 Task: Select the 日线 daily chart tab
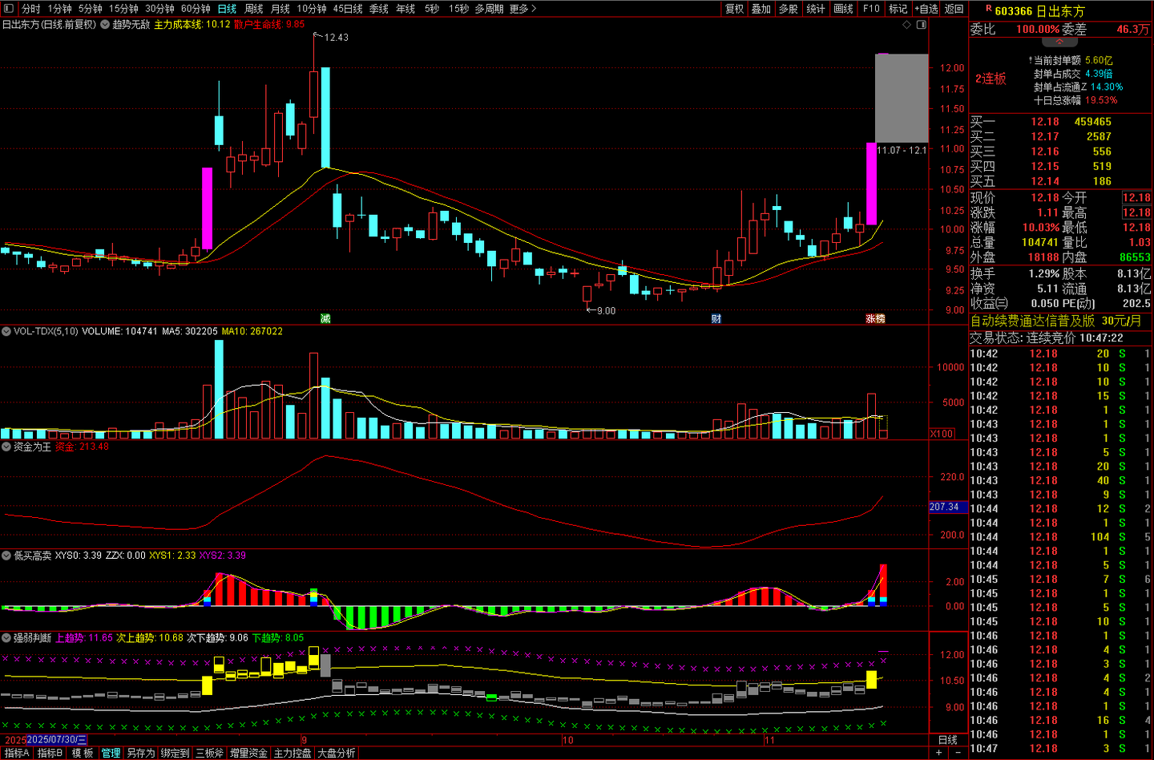coord(228,9)
